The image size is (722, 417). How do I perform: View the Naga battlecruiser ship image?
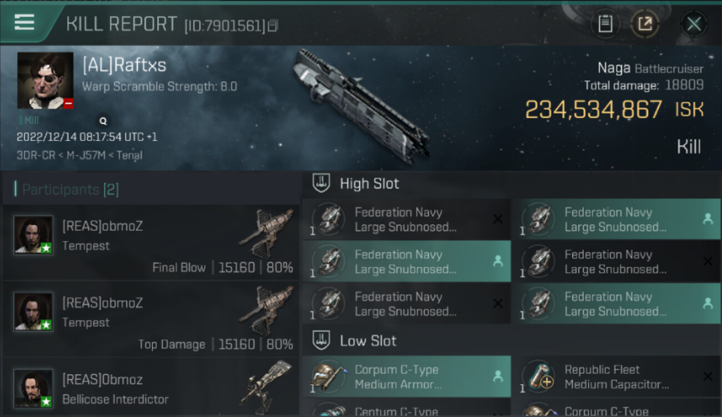[361, 106]
